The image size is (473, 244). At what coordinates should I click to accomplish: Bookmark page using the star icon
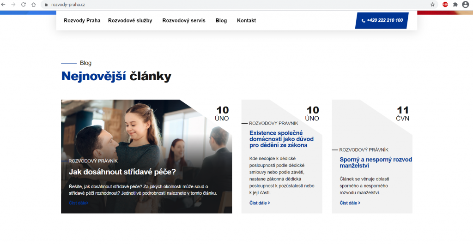click(432, 4)
